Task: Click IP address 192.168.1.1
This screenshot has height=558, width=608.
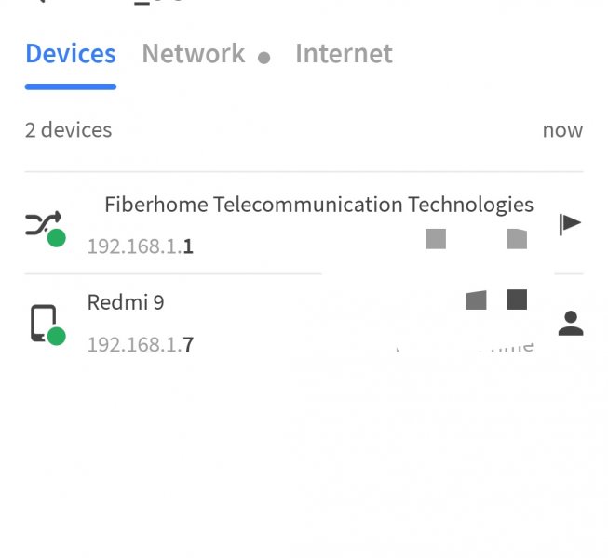Action: [140, 246]
